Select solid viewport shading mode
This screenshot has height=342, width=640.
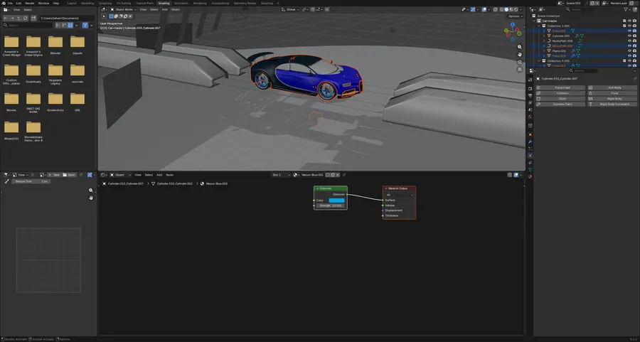506,9
